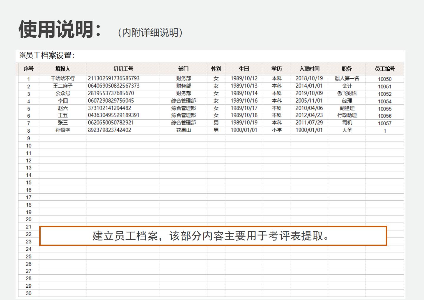Image resolution: width=424 pixels, height=300 pixels.
Task: Click position cell 会计
Action: click(347, 86)
